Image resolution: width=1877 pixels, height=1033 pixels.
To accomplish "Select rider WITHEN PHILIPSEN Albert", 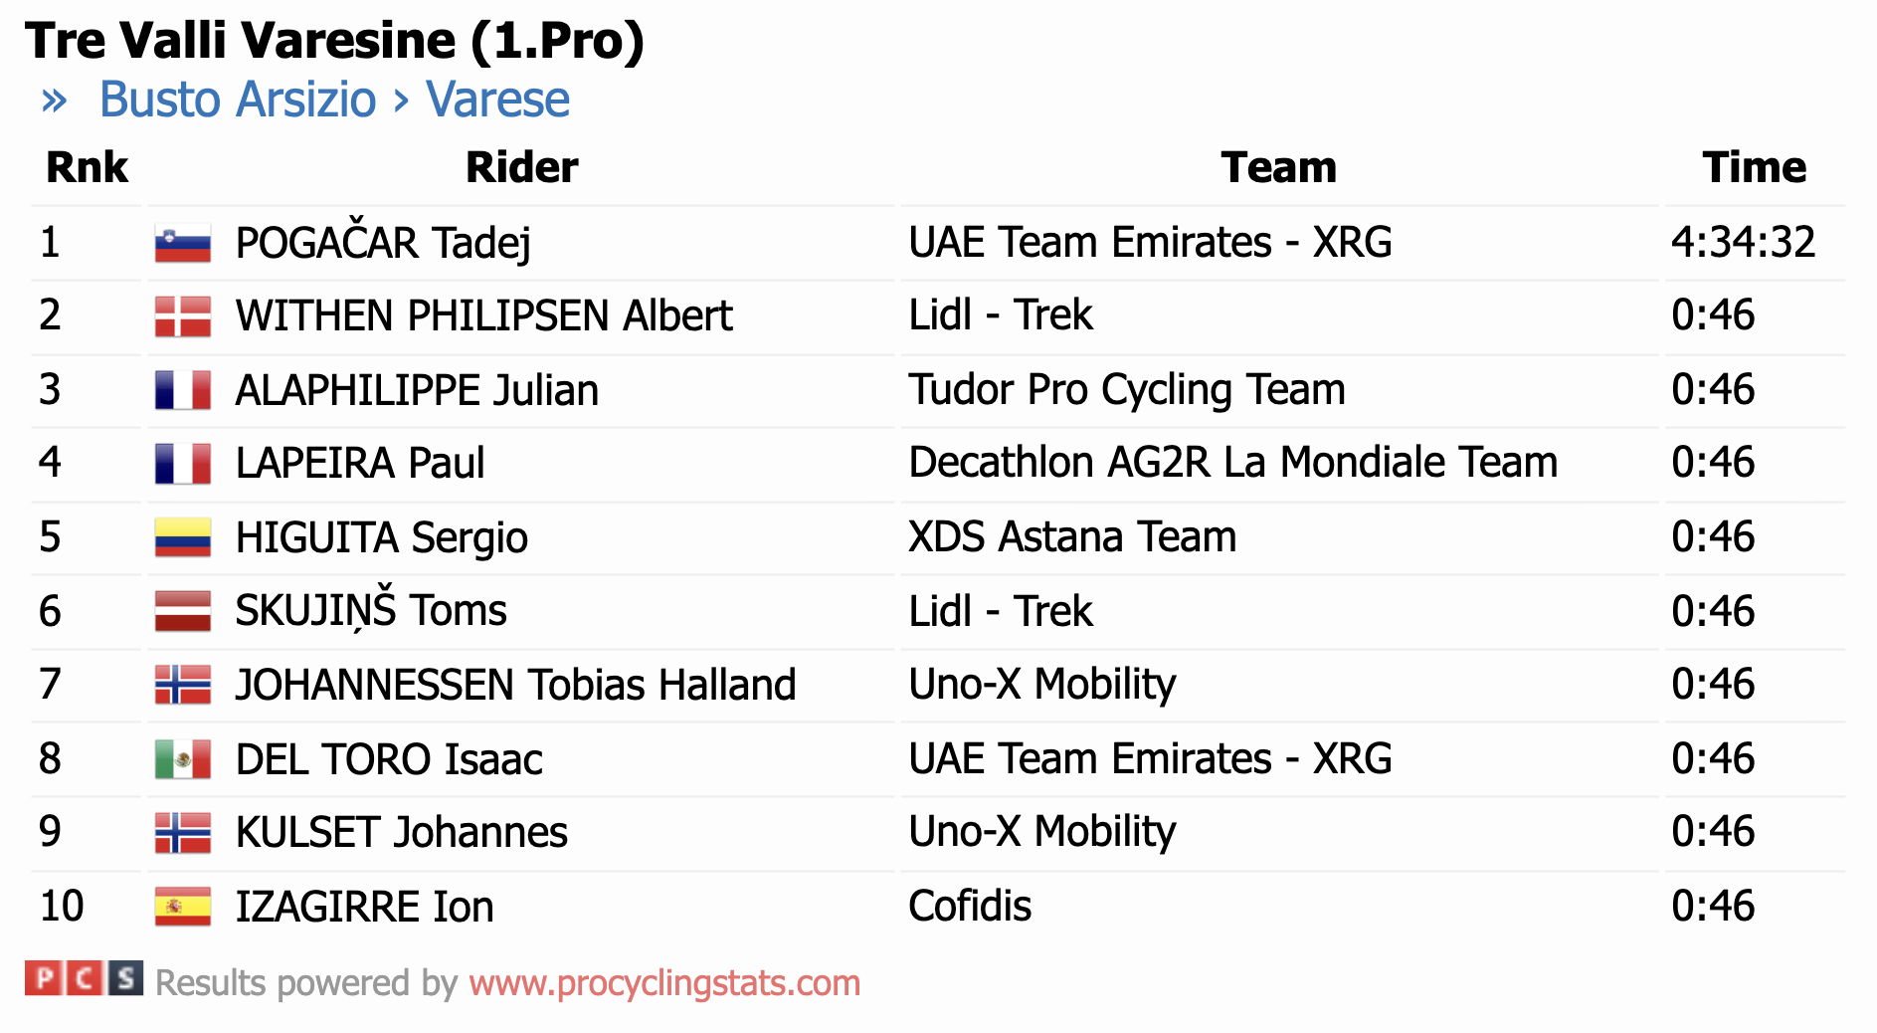I will point(483,316).
